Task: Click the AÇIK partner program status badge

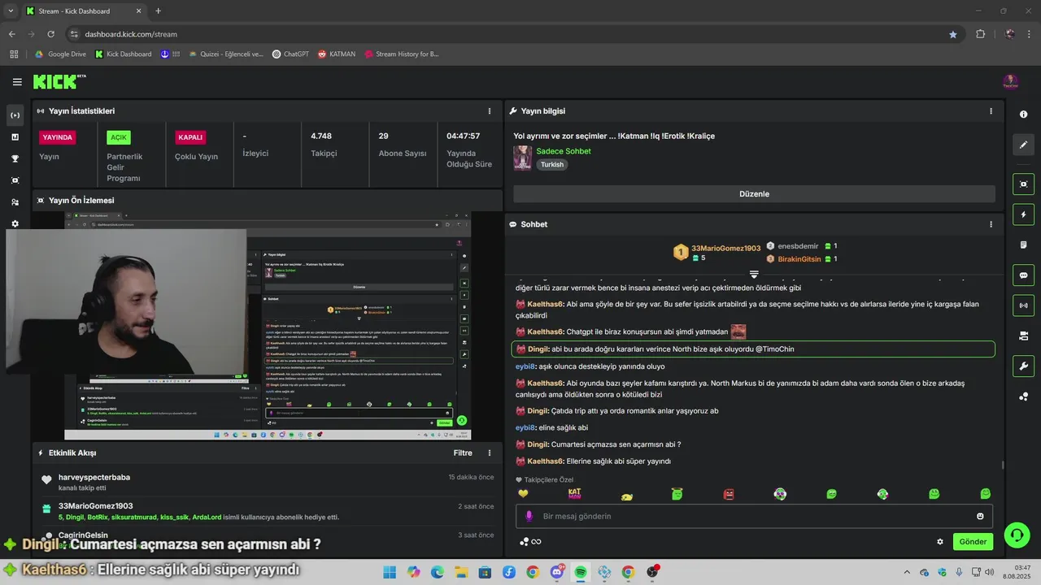Action: [119, 137]
